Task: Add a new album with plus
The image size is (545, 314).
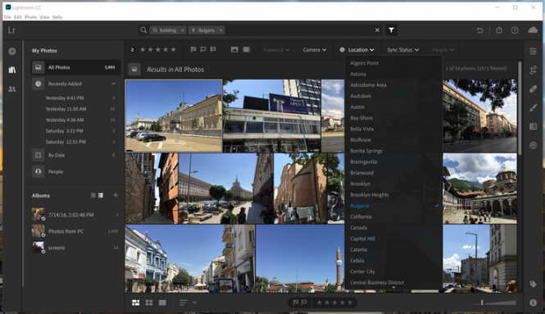Action: point(116,195)
